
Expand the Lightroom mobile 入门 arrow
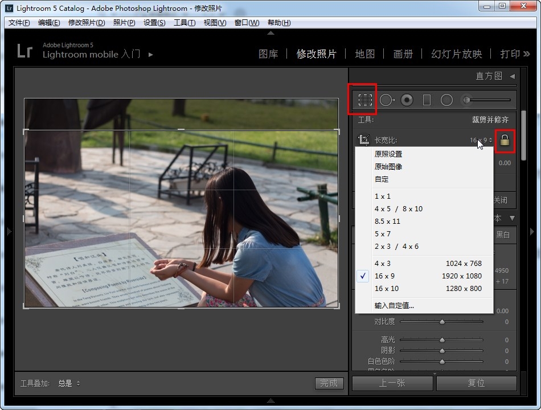(151, 55)
